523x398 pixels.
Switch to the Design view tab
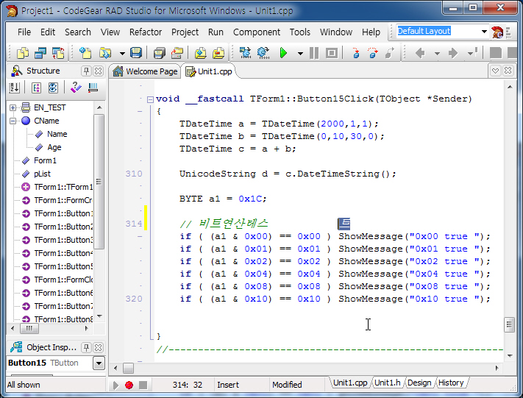click(x=419, y=383)
